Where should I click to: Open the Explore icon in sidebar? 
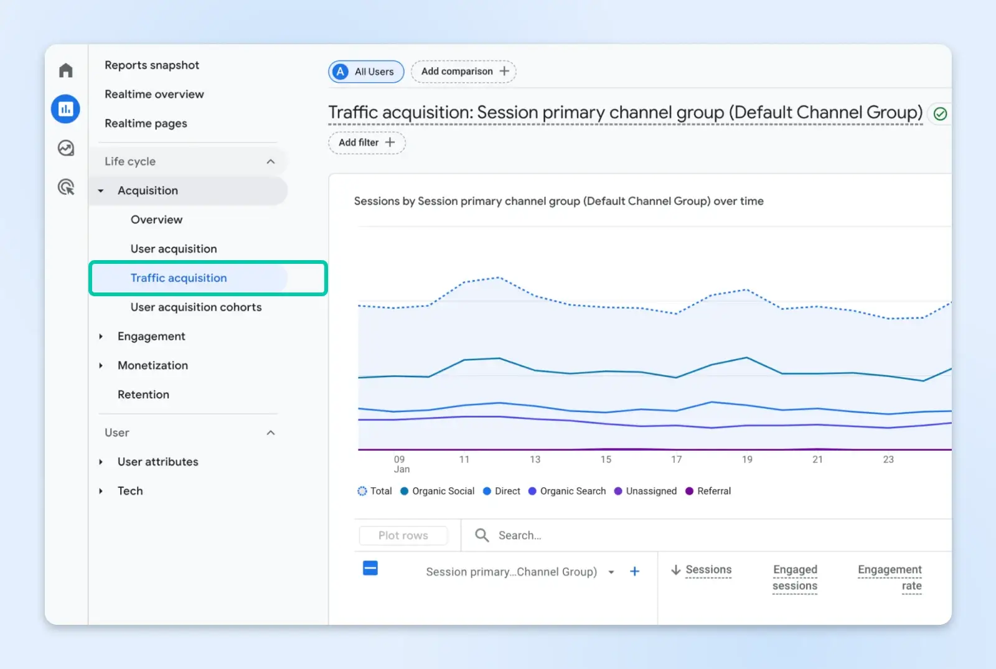[65, 148]
